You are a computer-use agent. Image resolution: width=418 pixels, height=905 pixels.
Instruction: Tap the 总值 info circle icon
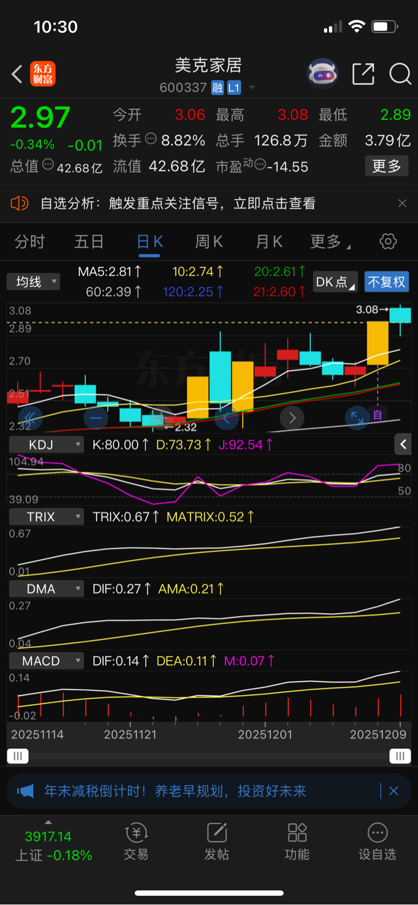(x=48, y=165)
